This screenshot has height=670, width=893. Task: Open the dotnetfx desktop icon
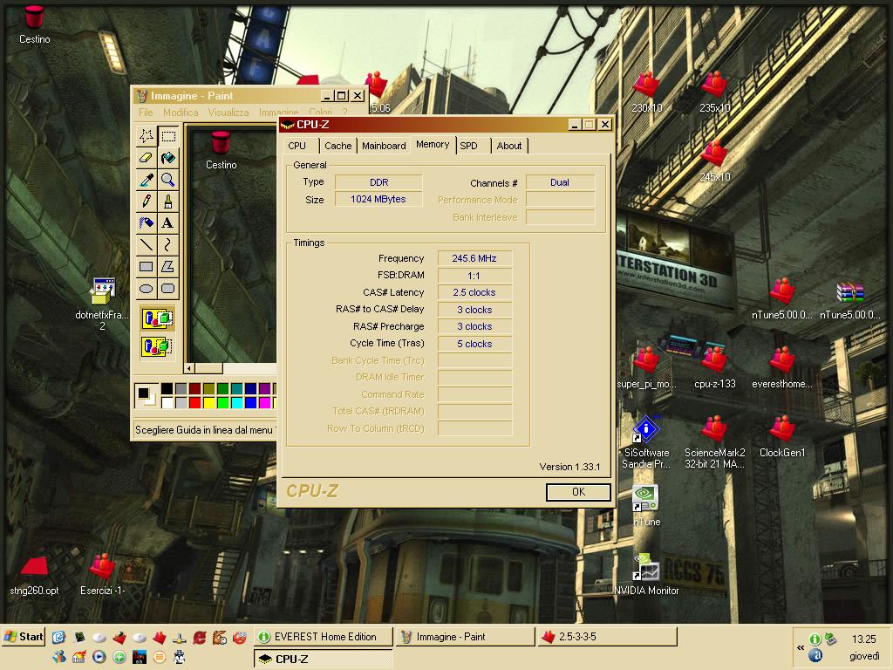103,304
